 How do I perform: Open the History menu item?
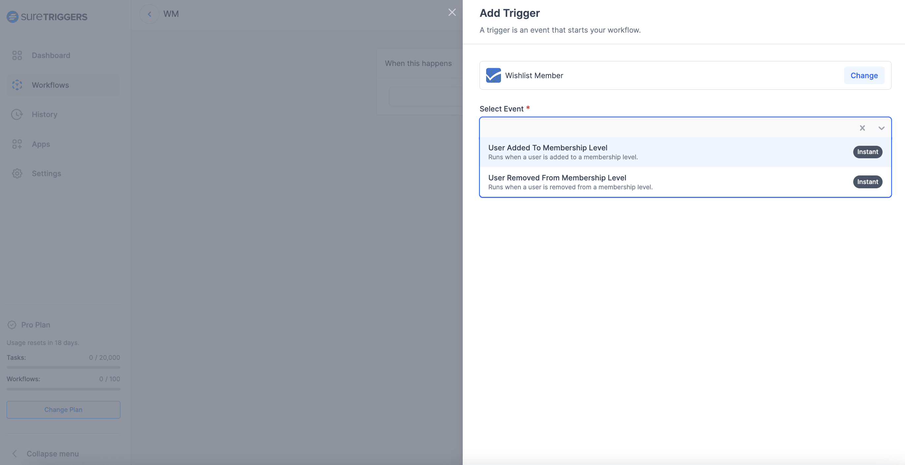(x=63, y=114)
